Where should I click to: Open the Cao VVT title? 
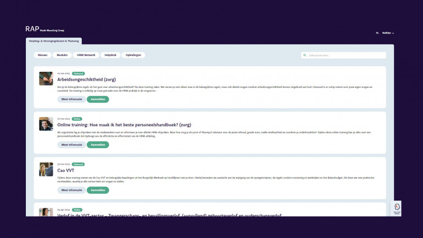pos(65,171)
